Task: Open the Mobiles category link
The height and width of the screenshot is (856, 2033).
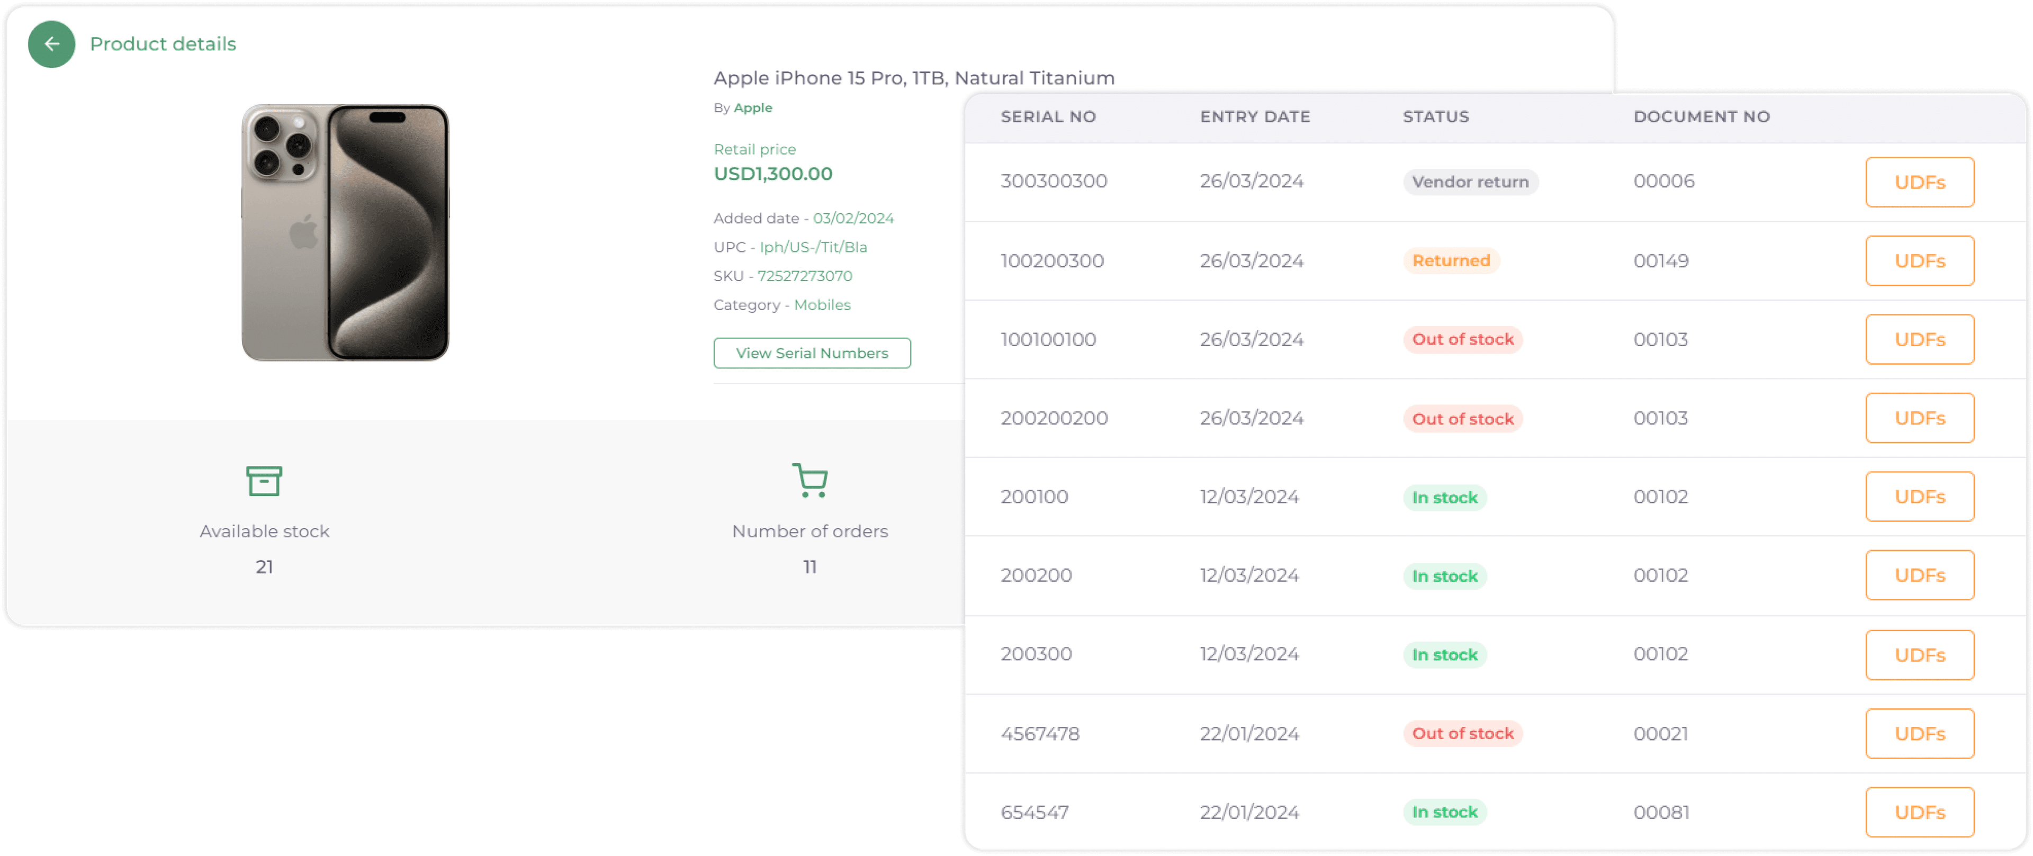Action: pyautogui.click(x=822, y=304)
